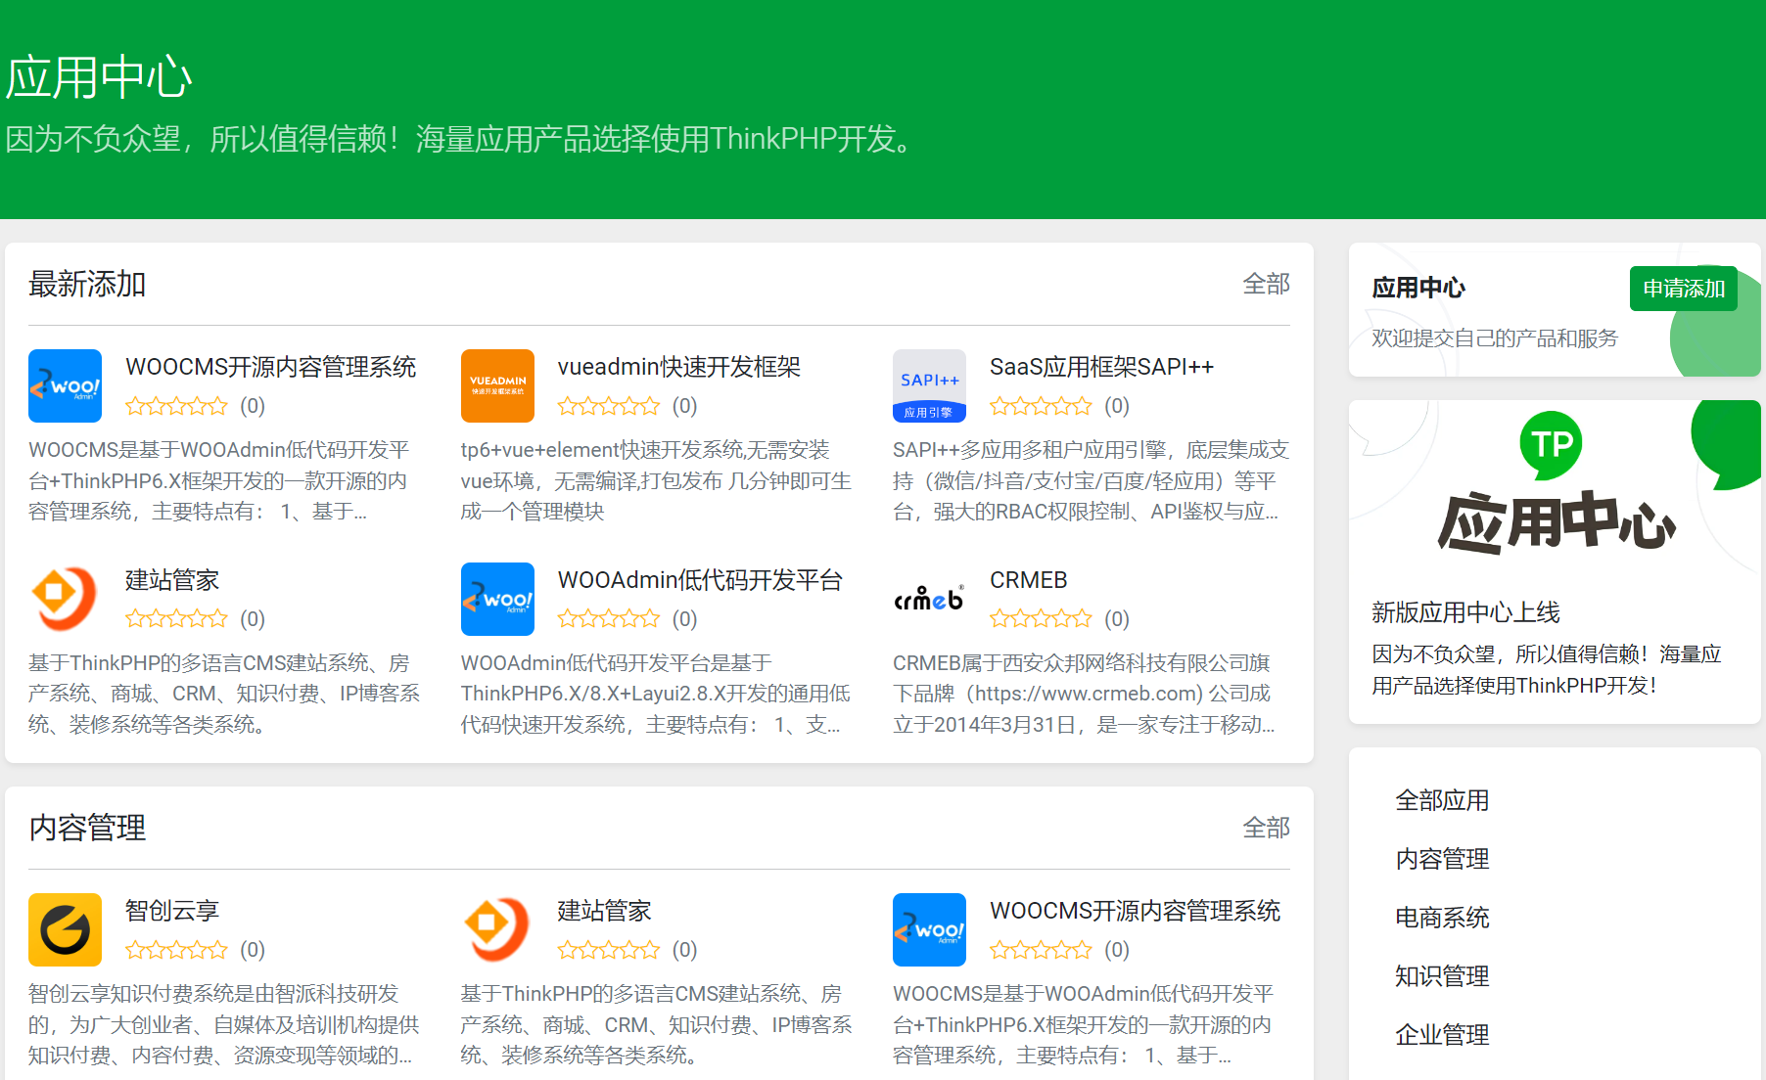View 全部 in the 最新添加 section
This screenshot has height=1080, width=1766.
point(1266,284)
